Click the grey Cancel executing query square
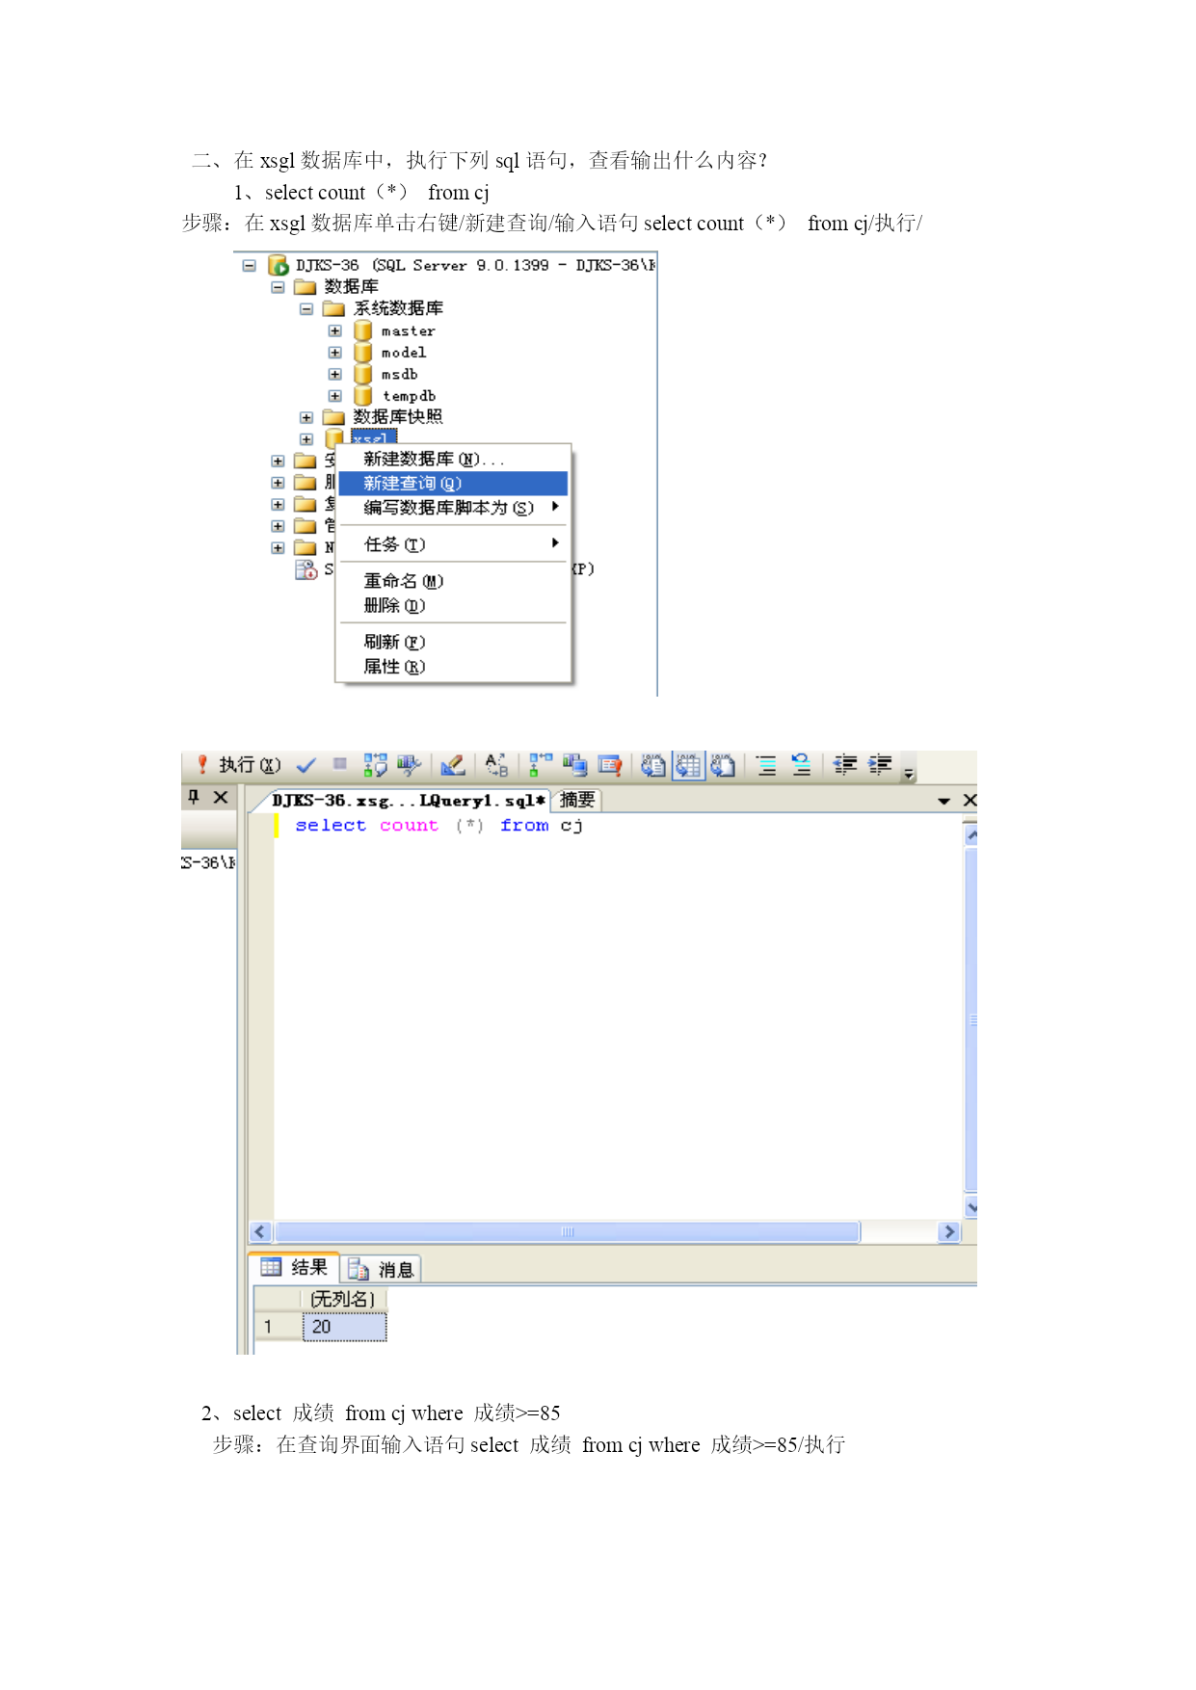Screen dimensions: 1196x1690 point(339,764)
